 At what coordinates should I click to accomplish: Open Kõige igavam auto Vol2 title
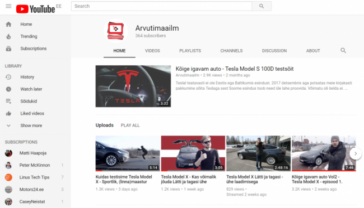click(x=317, y=180)
